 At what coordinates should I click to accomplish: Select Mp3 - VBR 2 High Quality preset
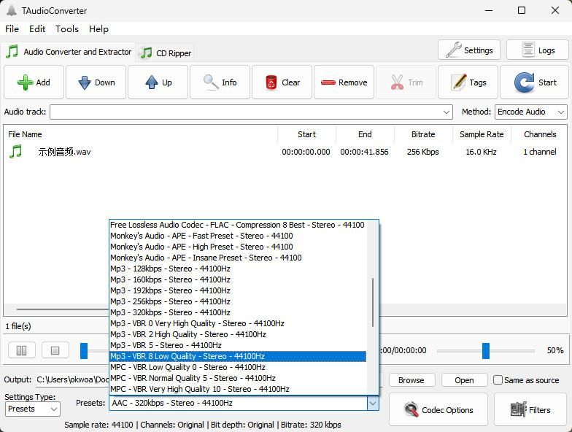click(238, 334)
